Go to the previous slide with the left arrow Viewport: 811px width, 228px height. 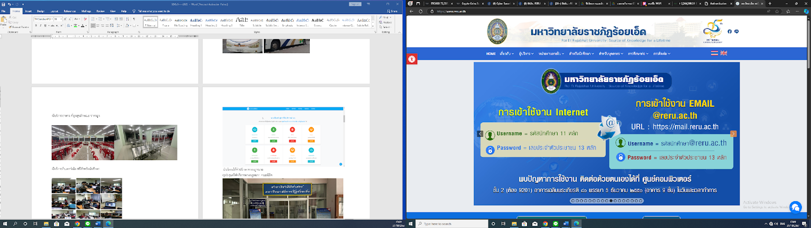point(480,134)
